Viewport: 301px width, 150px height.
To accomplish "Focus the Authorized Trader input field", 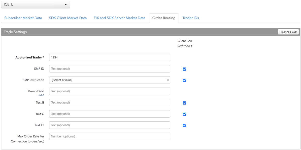I will (110, 57).
